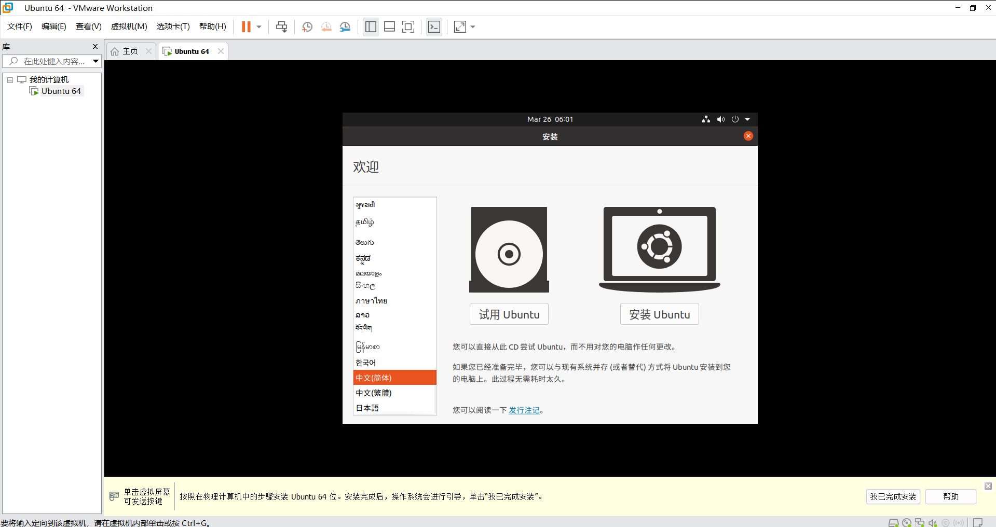
Task: Toggle the console view button
Action: (434, 27)
